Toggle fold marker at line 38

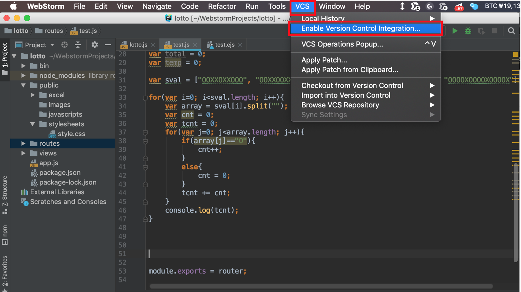coord(145,141)
